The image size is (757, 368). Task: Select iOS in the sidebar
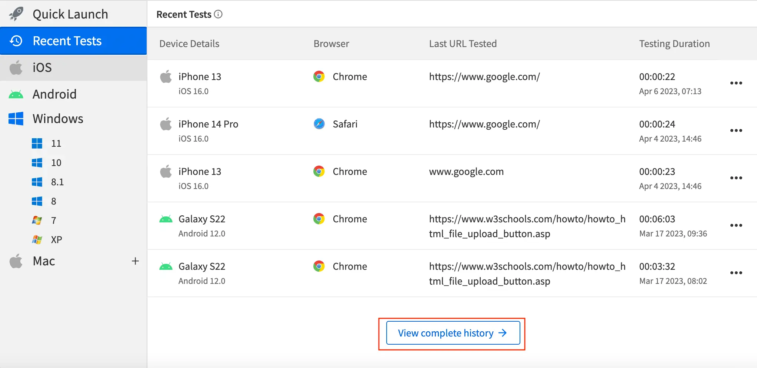click(x=42, y=67)
